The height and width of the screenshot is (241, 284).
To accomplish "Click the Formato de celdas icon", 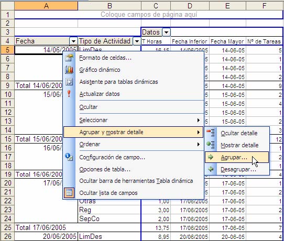I will coord(69,58).
